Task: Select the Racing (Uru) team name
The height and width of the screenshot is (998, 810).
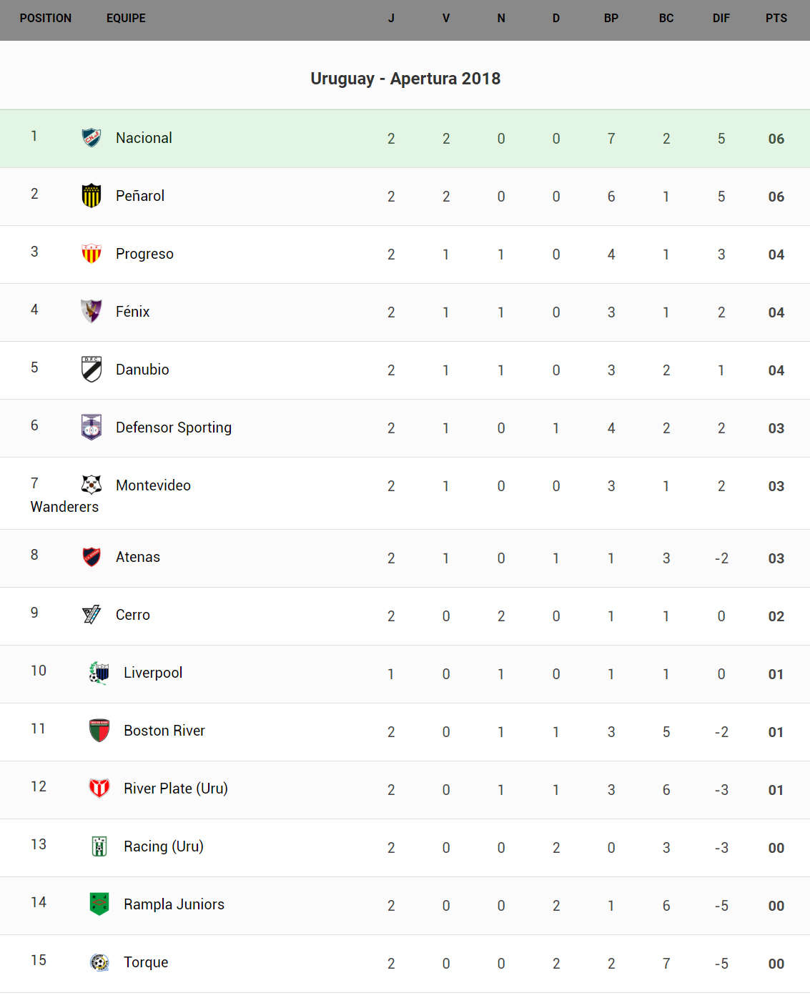Action: [164, 846]
